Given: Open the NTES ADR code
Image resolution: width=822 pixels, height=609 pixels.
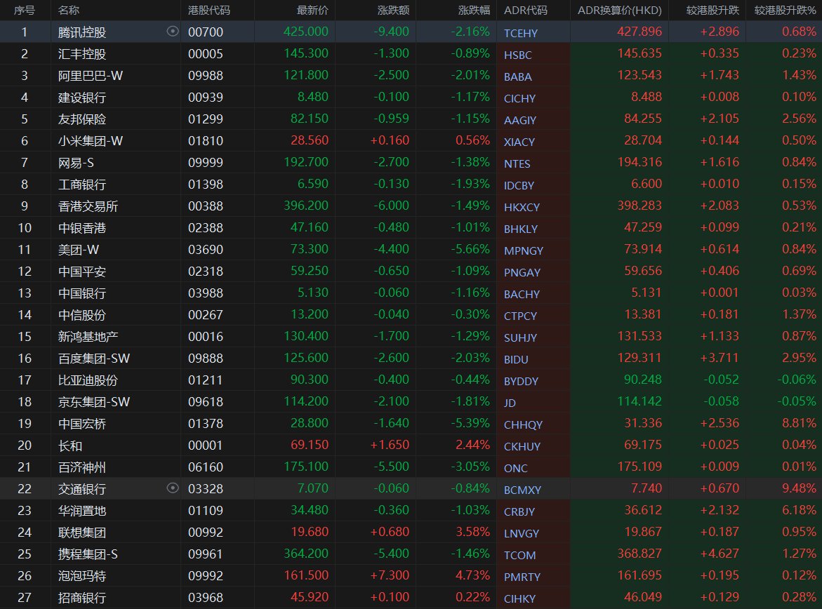Looking at the screenshot, I should point(517,163).
